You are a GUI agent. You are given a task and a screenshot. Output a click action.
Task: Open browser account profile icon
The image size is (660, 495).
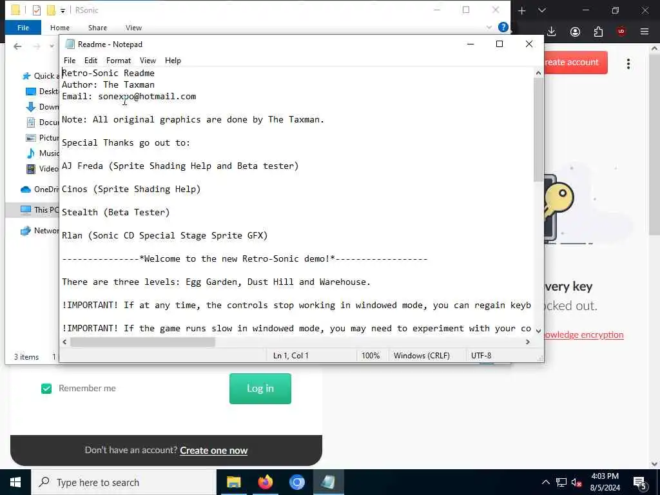[x=575, y=32]
